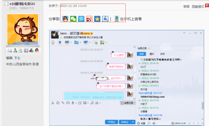Take a screenshot with the scissors icon
Image resolution: width=209 pixels, height=126 pixels.
pos(97,103)
